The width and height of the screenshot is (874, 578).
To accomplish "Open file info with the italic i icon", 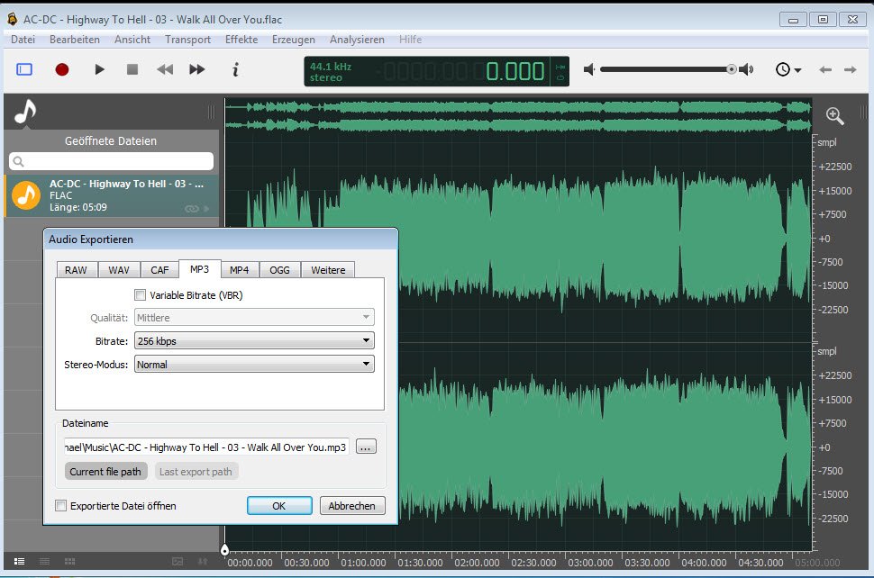I will 235,69.
